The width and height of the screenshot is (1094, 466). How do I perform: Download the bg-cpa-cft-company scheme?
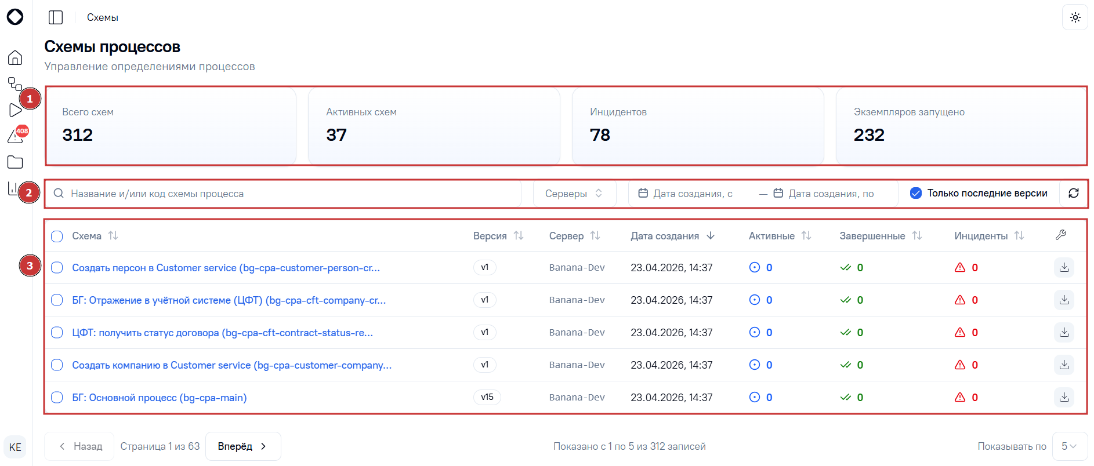point(1064,300)
